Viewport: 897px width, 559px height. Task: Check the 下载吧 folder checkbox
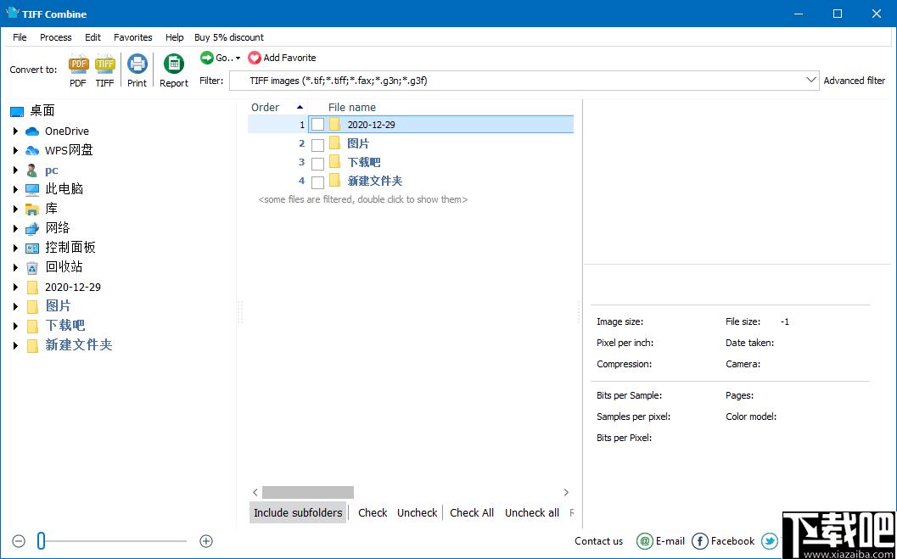pos(317,164)
